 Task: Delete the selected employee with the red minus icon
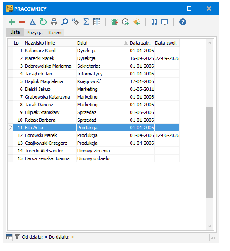pyautogui.click(x=22, y=22)
